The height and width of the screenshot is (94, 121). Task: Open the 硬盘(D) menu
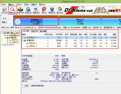point(11,5)
